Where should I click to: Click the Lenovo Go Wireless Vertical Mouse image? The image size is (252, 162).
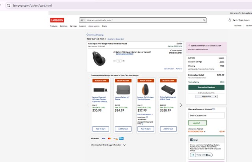(146, 90)
